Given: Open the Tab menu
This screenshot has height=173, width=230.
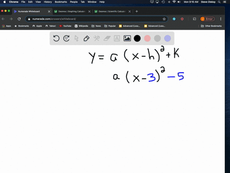Looking at the screenshot, I should pos(82,2).
